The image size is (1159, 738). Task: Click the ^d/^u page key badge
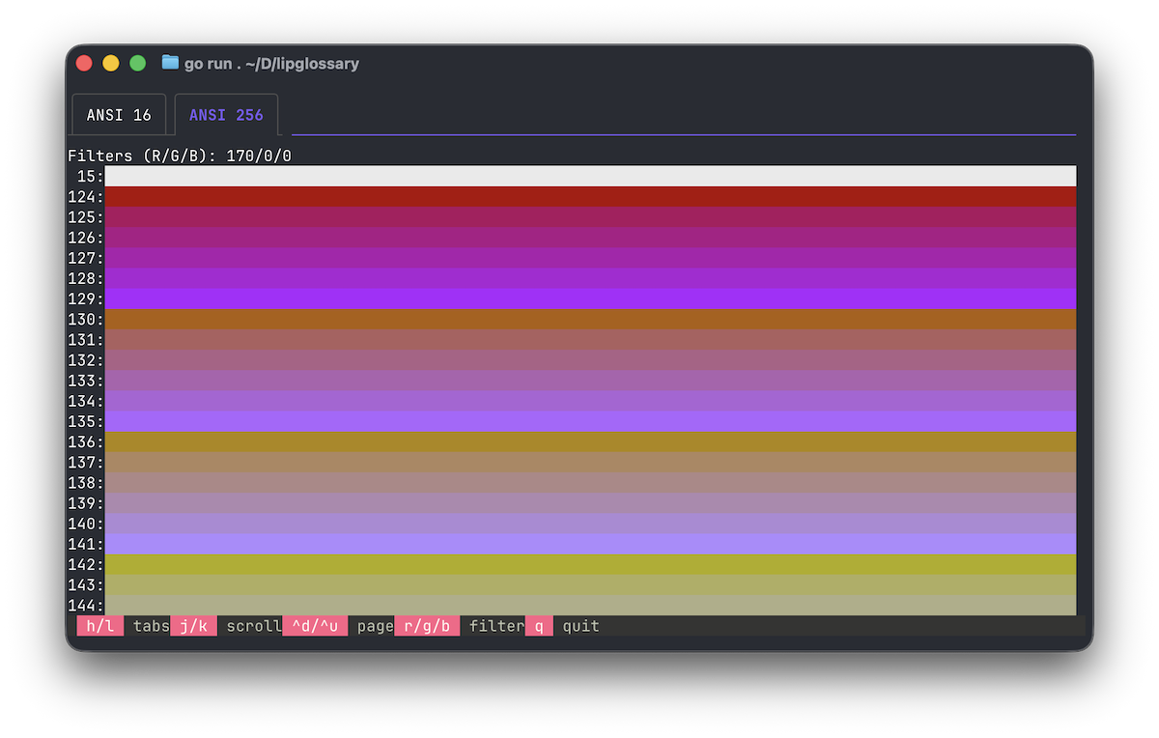coord(314,626)
